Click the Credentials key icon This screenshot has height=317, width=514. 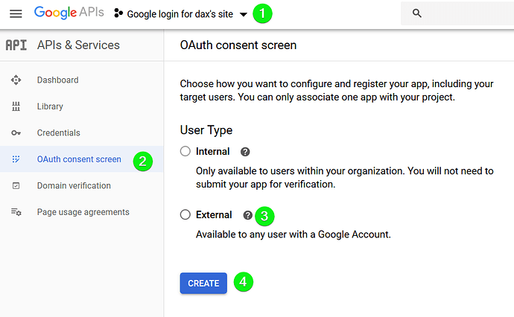point(16,133)
